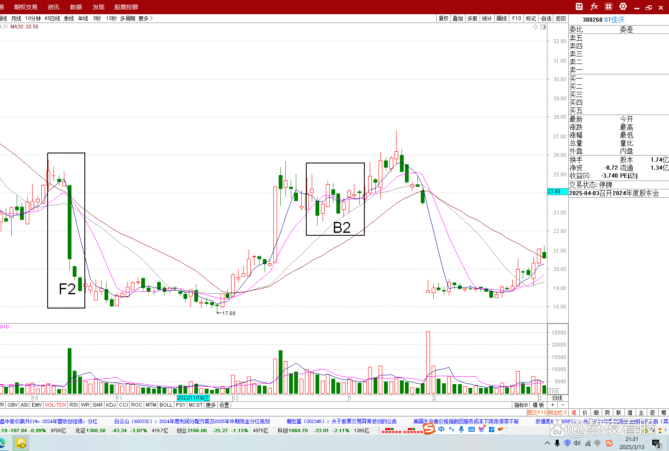The image size is (669, 451).
Task: Toggle 自选 watchlist button for this stock
Action: pyautogui.click(x=545, y=18)
